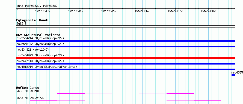
Task: Click ruler position 105793360
Action: [142, 11]
